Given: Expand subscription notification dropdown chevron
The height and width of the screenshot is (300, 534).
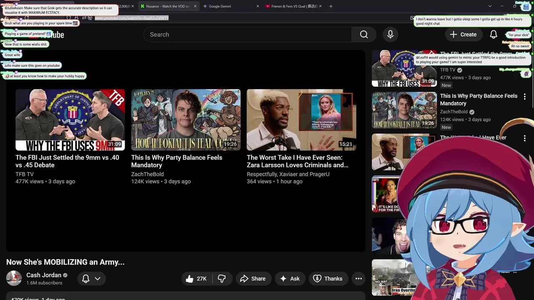Looking at the screenshot, I should click(x=98, y=279).
